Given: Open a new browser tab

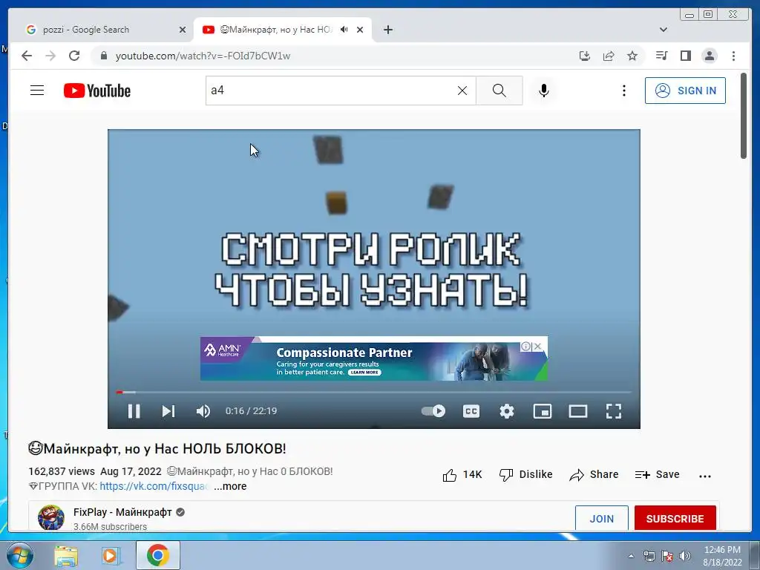Looking at the screenshot, I should (387, 30).
